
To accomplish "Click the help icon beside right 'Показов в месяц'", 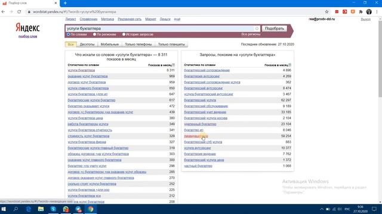I will [289, 65].
